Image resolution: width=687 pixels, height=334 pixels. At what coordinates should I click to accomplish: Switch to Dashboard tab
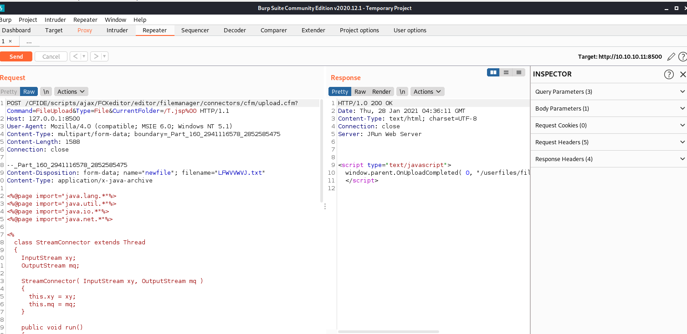tap(16, 30)
